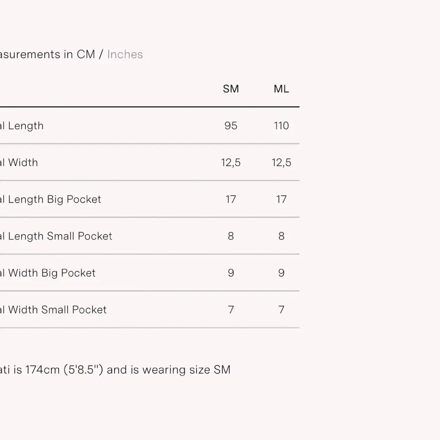Switch measurements to Inches

click(x=125, y=54)
